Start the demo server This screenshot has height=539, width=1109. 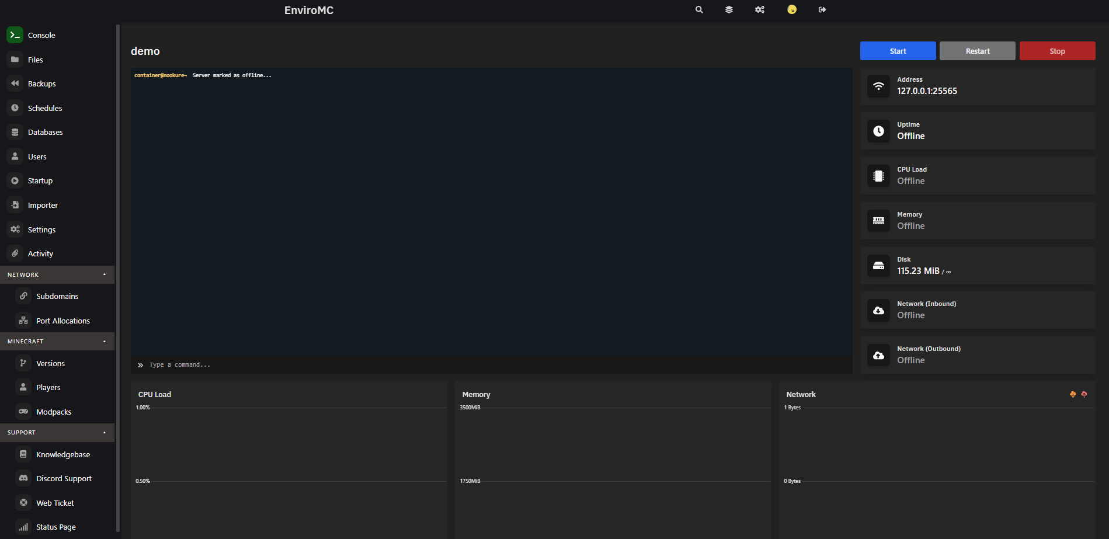898,51
